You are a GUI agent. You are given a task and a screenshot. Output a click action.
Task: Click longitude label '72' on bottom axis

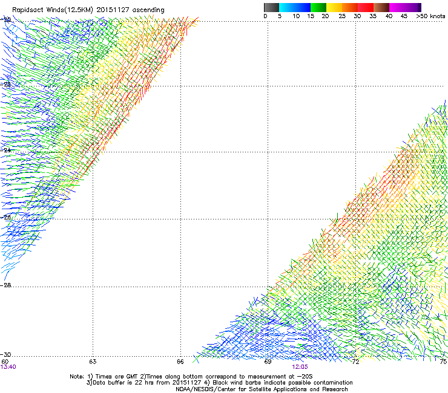pyautogui.click(x=355, y=362)
